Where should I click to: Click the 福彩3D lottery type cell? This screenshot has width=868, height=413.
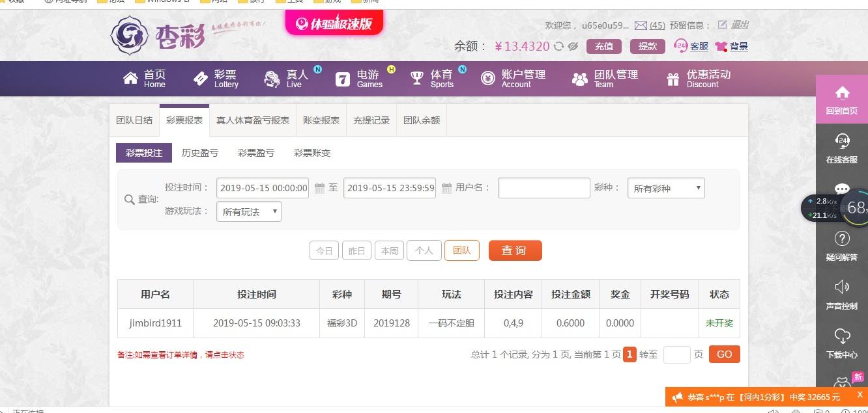pyautogui.click(x=342, y=323)
